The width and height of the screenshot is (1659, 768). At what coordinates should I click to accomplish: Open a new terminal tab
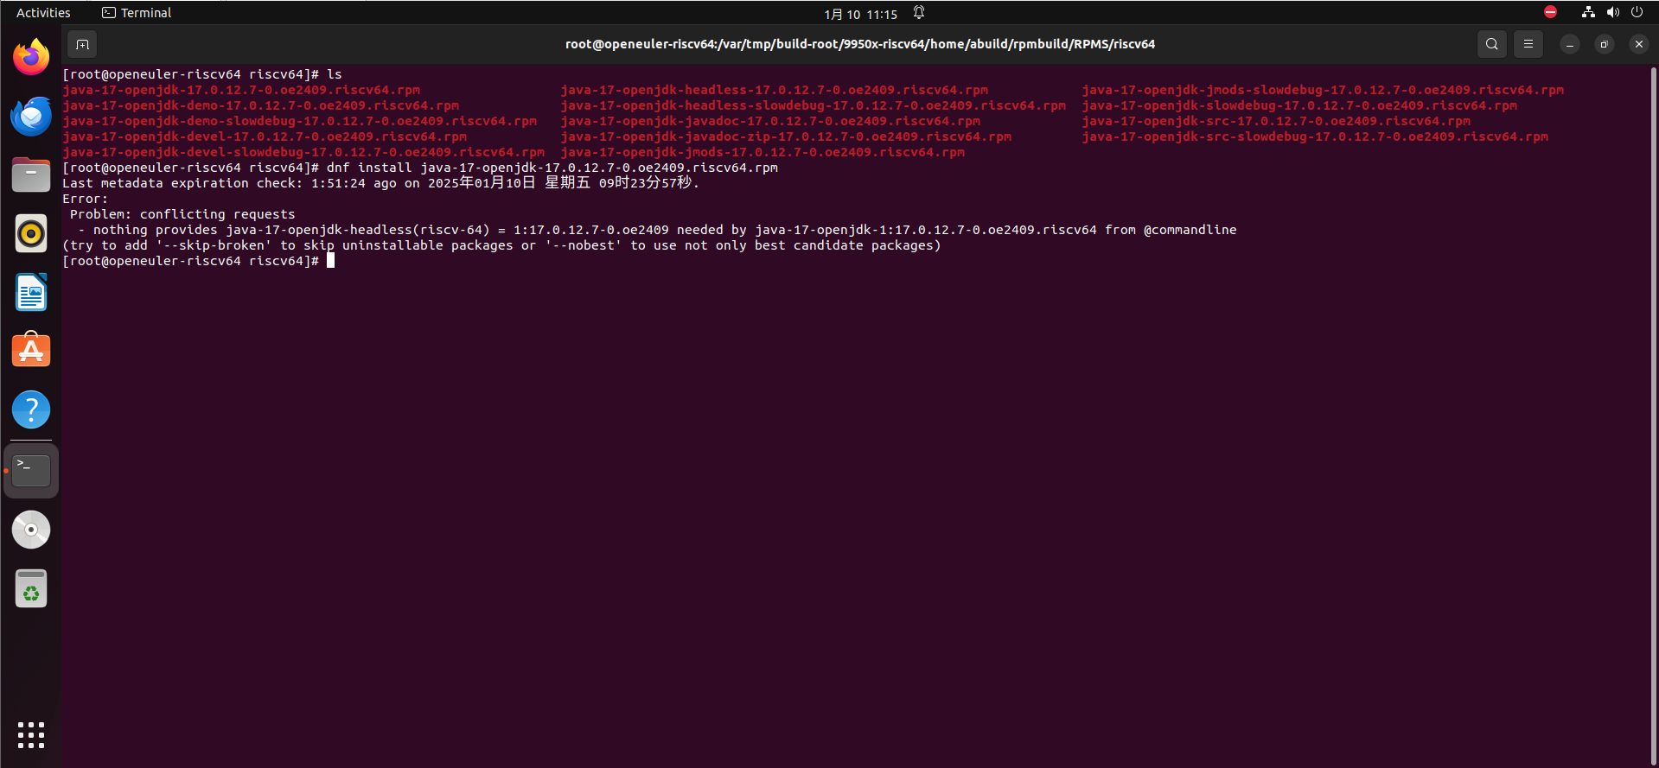point(82,44)
